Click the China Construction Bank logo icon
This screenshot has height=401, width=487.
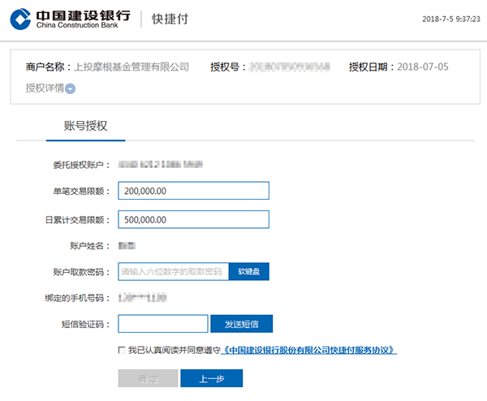[20, 19]
